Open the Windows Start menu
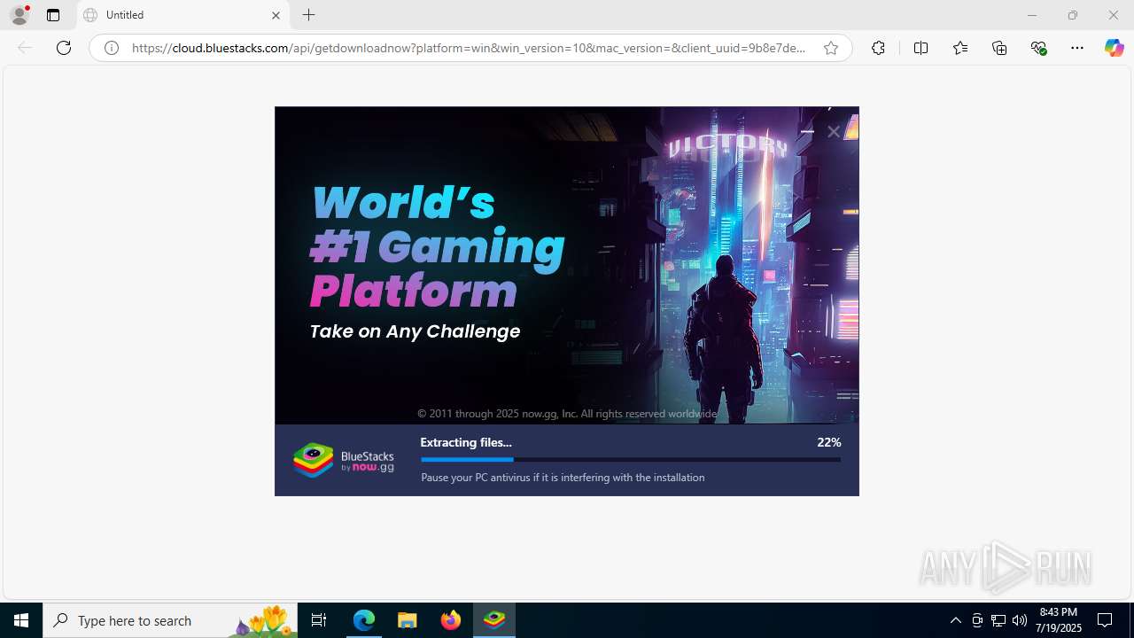 coord(21,620)
